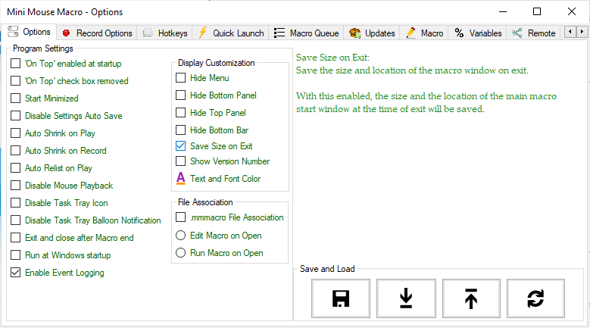The width and height of the screenshot is (590, 328).
Task: Toggle Auto Shrink on Play
Action: coord(15,133)
